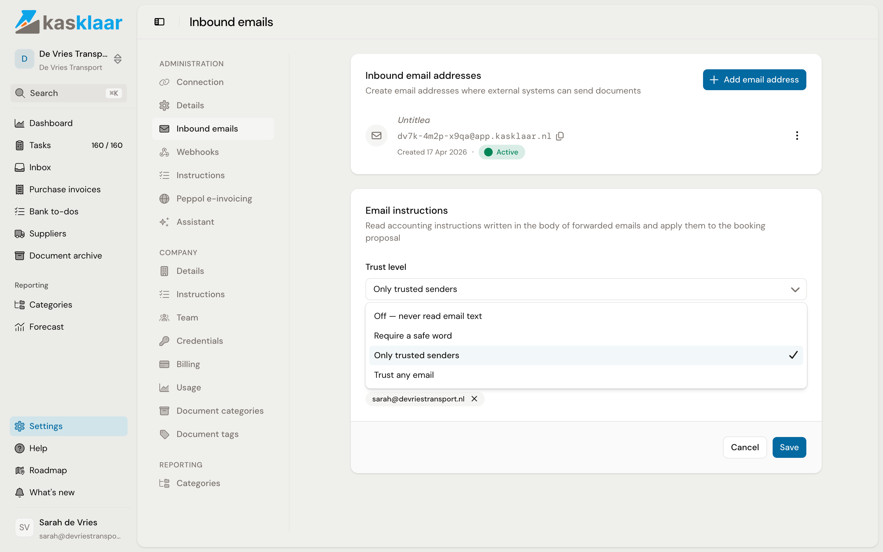Go to Tasks list

pyautogui.click(x=69, y=145)
